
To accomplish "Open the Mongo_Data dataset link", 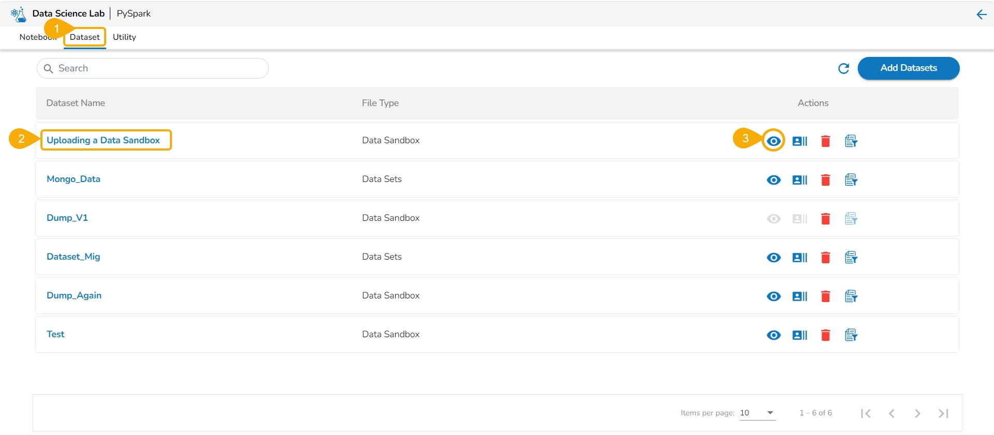I will pyautogui.click(x=74, y=179).
